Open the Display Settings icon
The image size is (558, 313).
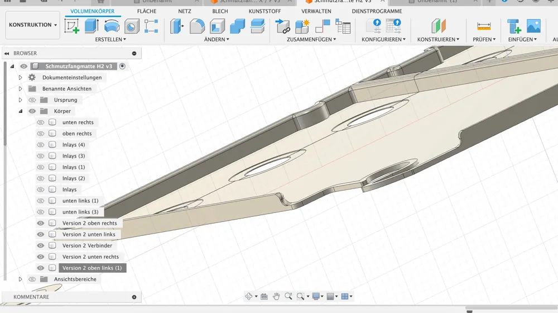316,296
